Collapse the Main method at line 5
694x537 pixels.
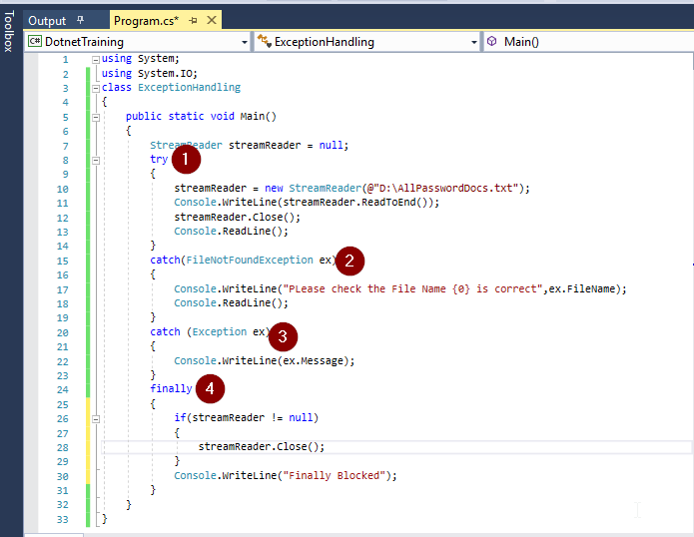[x=96, y=117]
